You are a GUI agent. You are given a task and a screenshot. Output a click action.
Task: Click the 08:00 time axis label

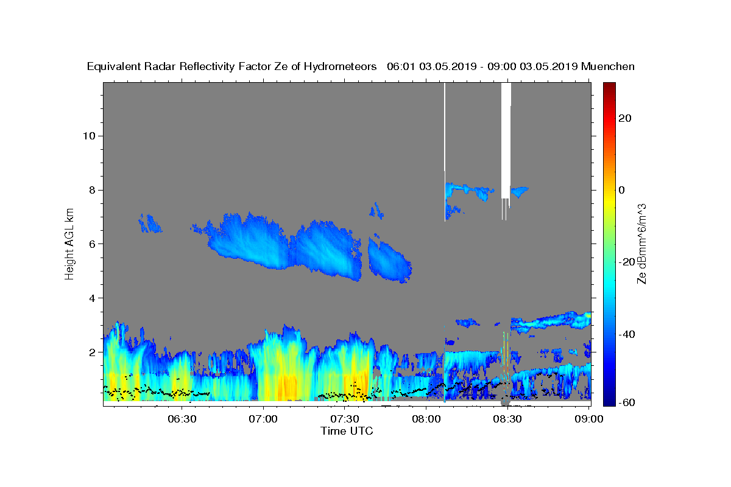coord(426,419)
